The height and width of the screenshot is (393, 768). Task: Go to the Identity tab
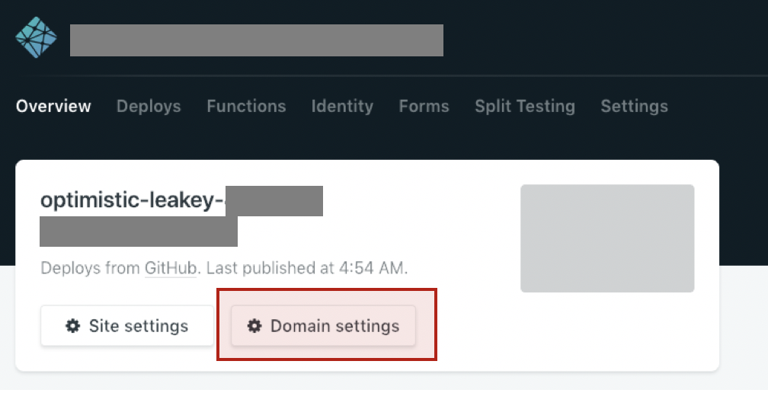(342, 106)
